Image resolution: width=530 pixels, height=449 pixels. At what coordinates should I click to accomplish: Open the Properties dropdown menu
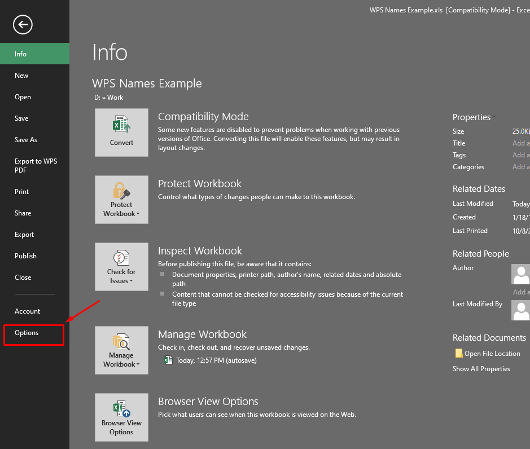click(494, 117)
